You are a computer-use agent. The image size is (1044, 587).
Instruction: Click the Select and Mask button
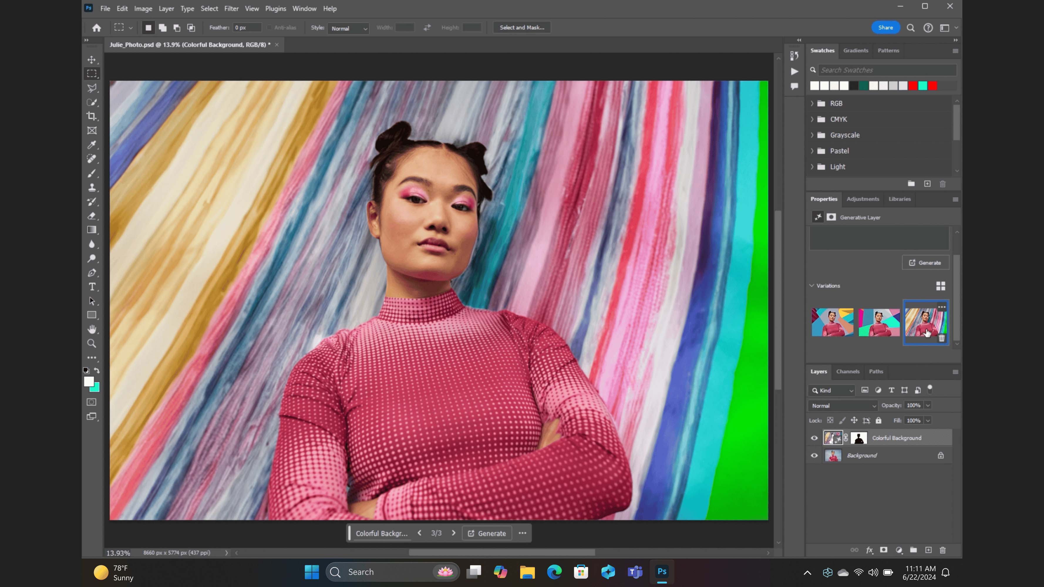(x=522, y=27)
